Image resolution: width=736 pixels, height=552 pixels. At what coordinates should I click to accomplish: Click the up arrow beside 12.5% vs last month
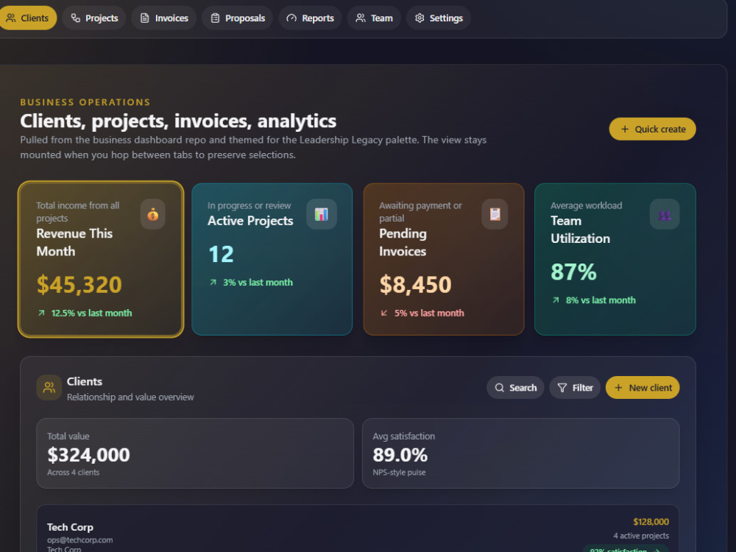point(41,313)
